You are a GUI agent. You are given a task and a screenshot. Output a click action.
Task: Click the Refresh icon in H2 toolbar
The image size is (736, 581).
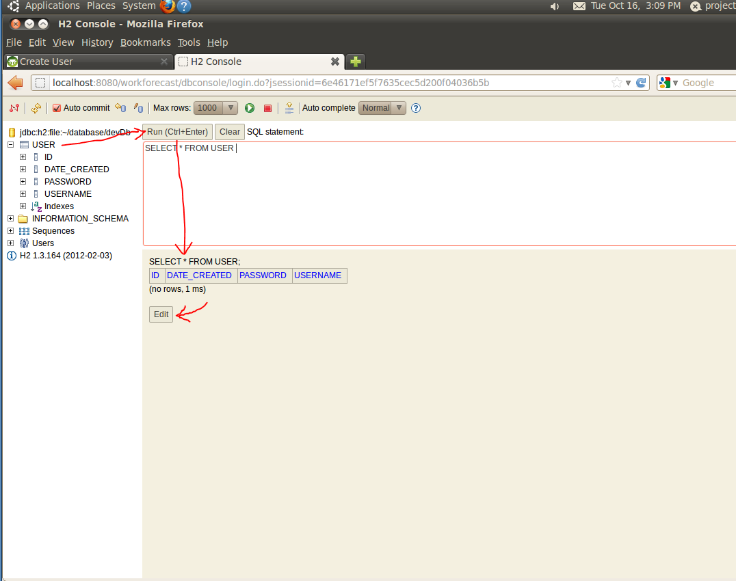tap(36, 108)
